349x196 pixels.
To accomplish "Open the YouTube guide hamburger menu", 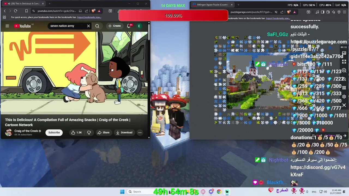I will click(x=7, y=26).
